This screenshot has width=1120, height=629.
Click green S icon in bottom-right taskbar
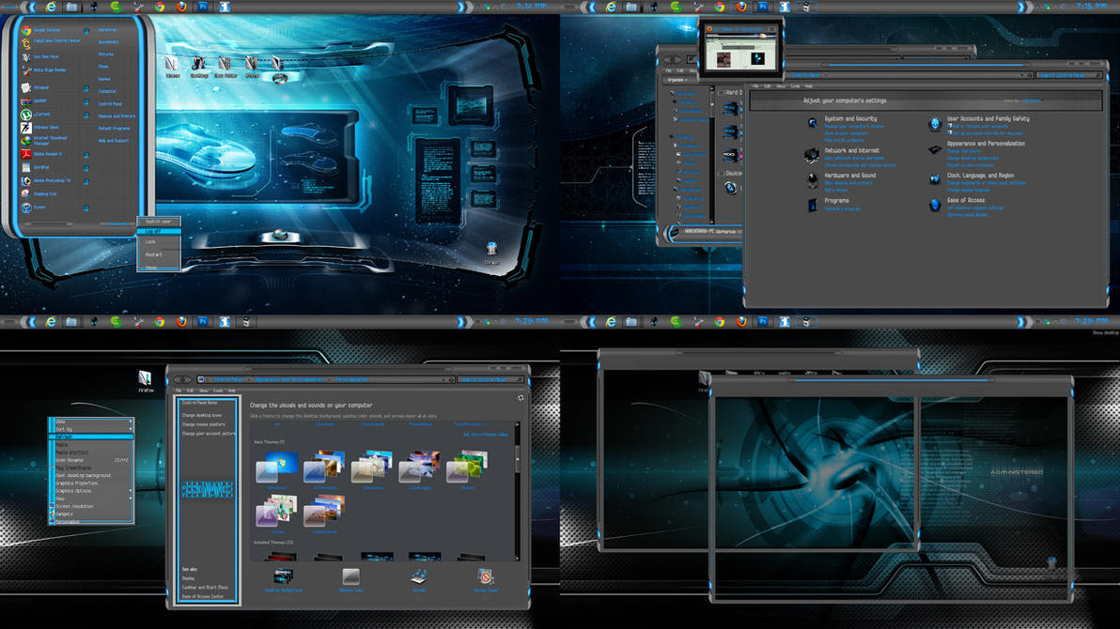(x=676, y=322)
